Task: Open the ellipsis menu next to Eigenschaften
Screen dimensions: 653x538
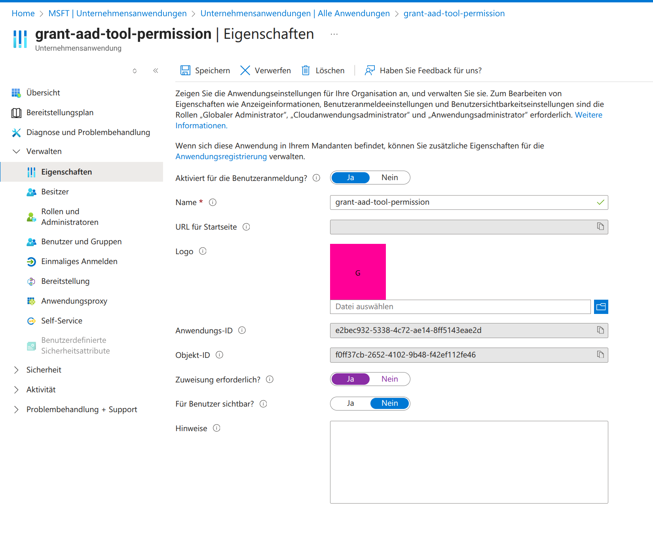Action: click(x=334, y=34)
